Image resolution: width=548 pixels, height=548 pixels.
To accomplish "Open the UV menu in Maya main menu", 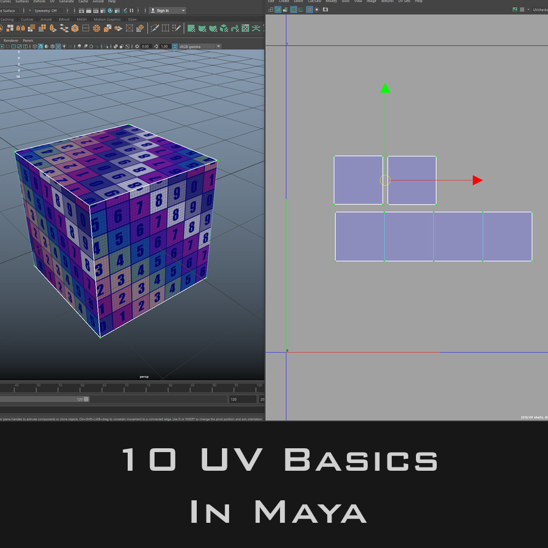I will 52,2.
